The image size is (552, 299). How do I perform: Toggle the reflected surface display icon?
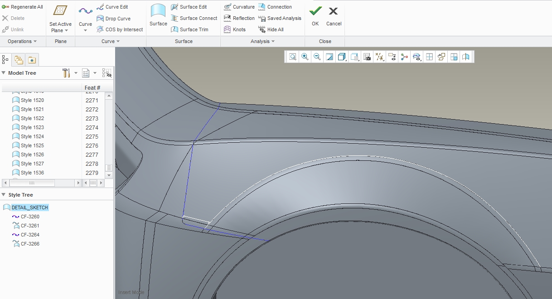pyautogui.click(x=466, y=57)
